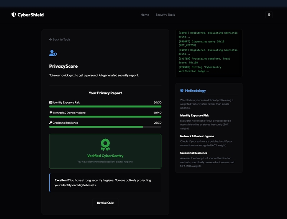The image size is (287, 219).
Task: Click the ID card icon beside Identity Exposure Risk
Action: point(51,102)
